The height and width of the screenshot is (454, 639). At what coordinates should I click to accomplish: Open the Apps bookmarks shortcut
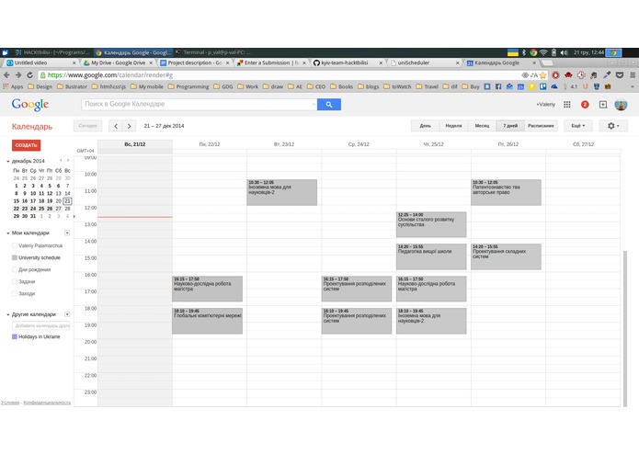click(x=13, y=86)
